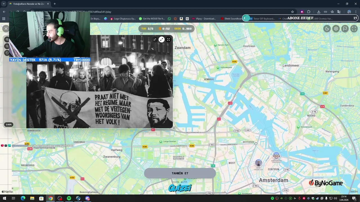Viewport: 360px width, 202px height.
Task: Open the notification center icon
Action: pyautogui.click(x=354, y=198)
